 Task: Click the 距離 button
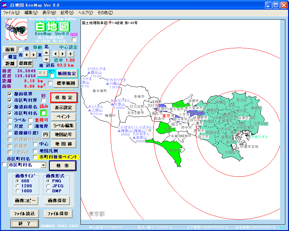click(10, 63)
